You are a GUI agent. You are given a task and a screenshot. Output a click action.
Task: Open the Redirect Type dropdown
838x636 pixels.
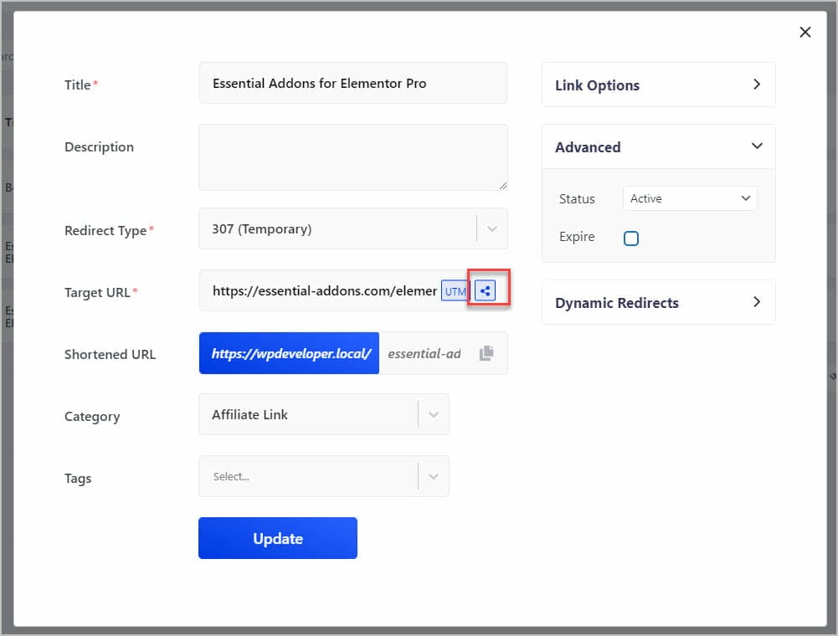[x=353, y=228]
